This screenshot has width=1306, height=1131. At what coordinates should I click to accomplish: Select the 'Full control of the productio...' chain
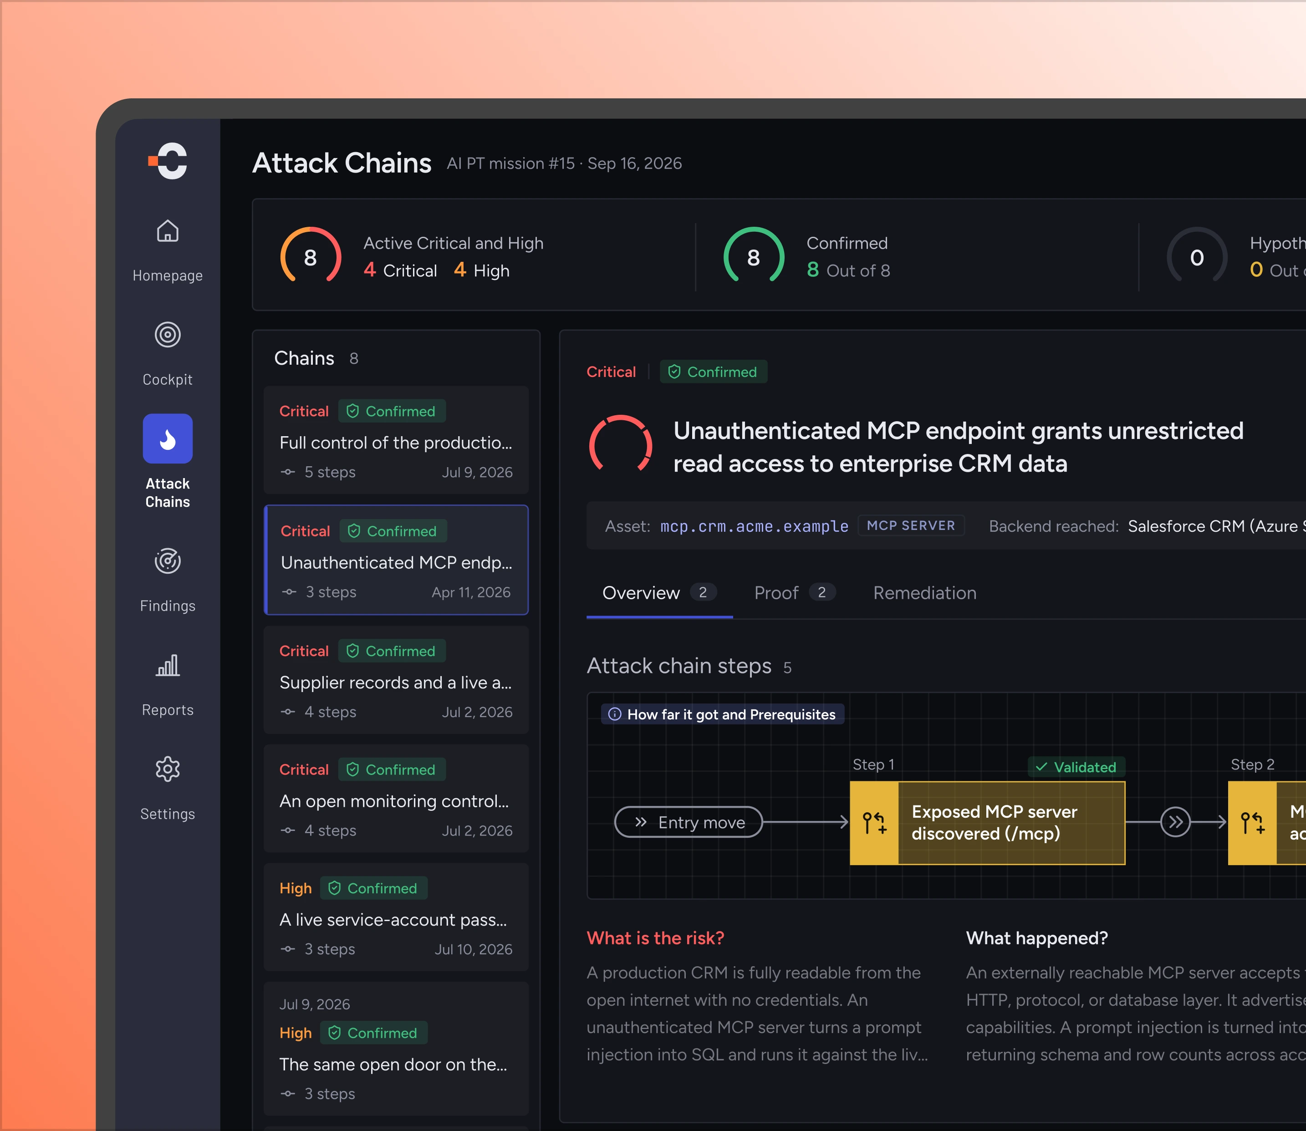tap(396, 440)
